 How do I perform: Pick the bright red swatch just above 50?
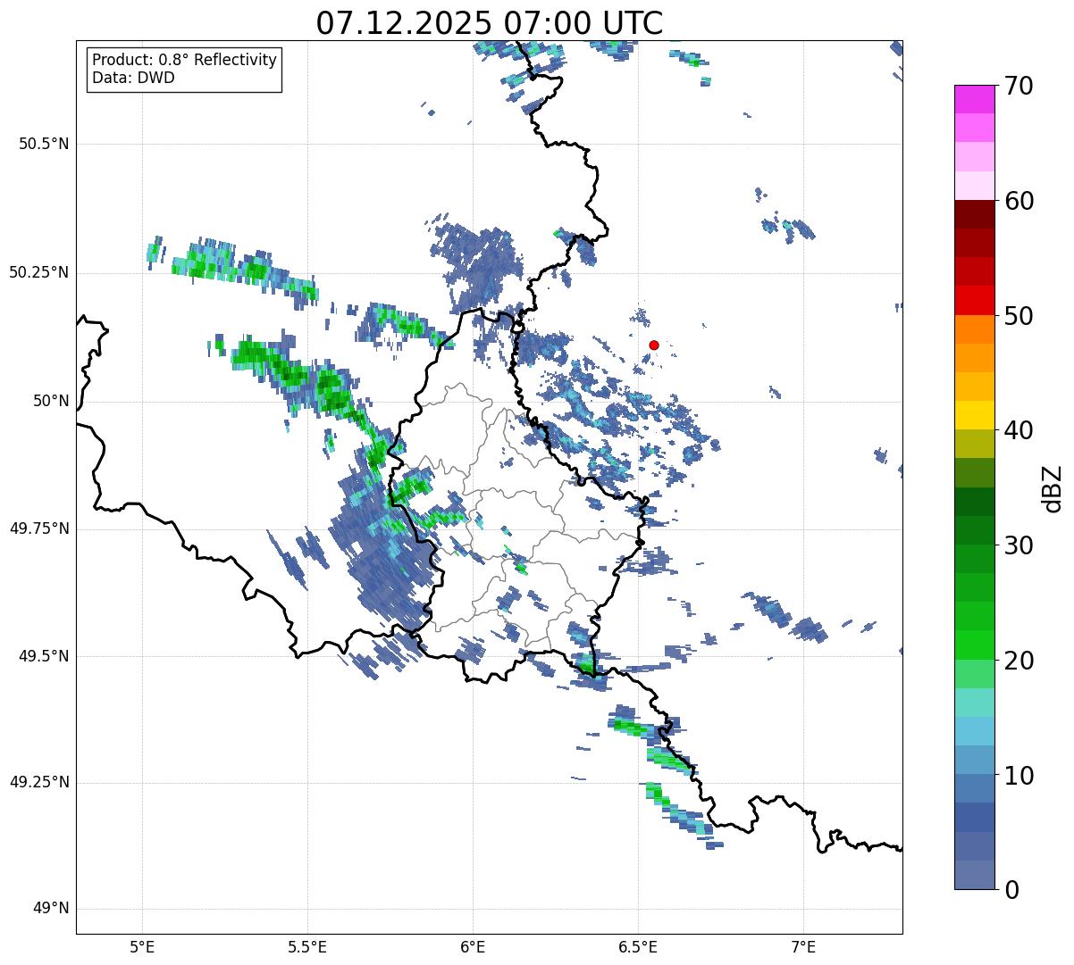click(x=975, y=300)
